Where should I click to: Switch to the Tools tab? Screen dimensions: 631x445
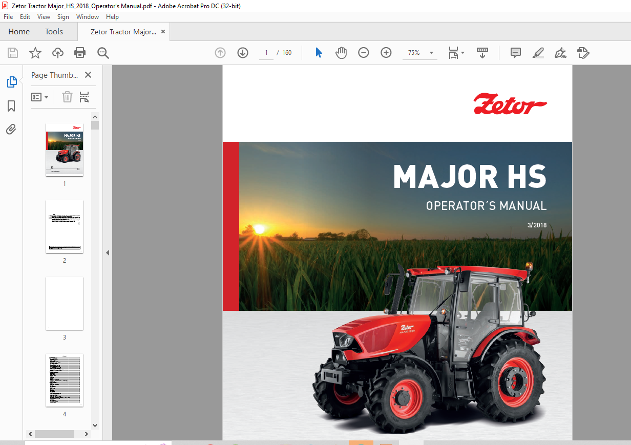(x=54, y=32)
